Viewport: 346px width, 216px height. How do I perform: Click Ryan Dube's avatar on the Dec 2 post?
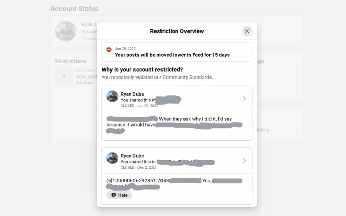[x=113, y=158]
